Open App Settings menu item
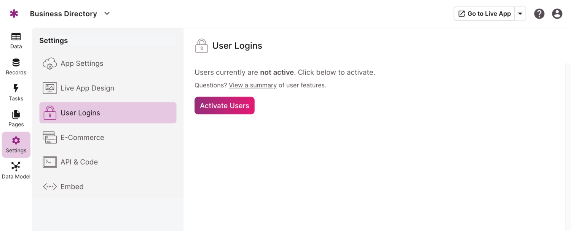 81,63
